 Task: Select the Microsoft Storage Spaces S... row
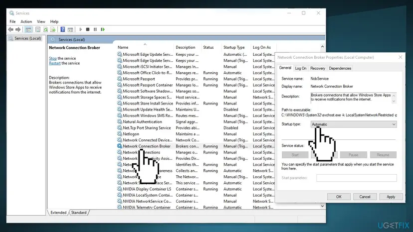point(196,97)
